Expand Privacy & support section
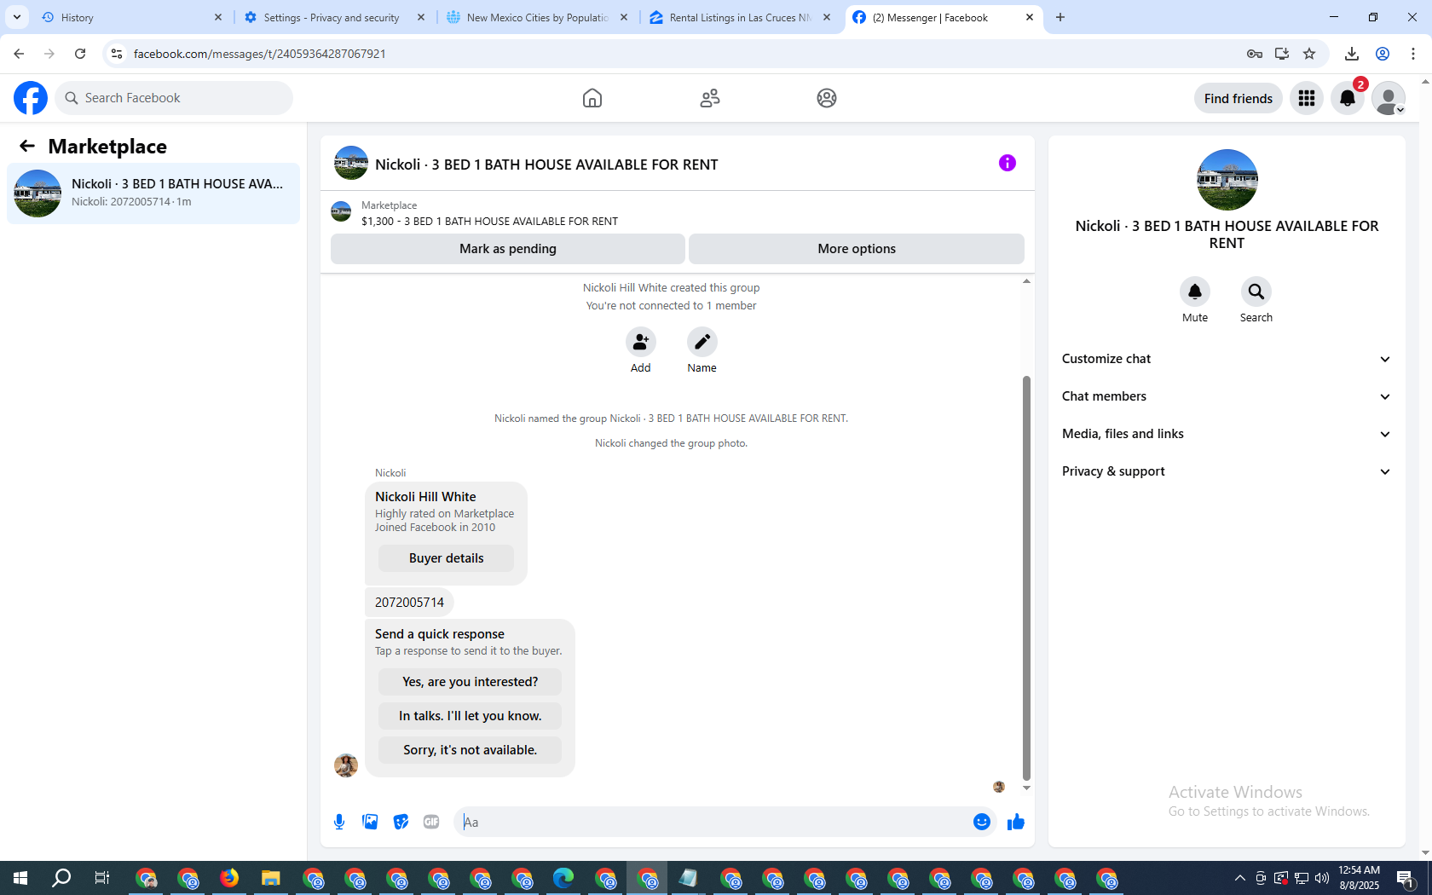Image resolution: width=1432 pixels, height=895 pixels. coord(1227,471)
